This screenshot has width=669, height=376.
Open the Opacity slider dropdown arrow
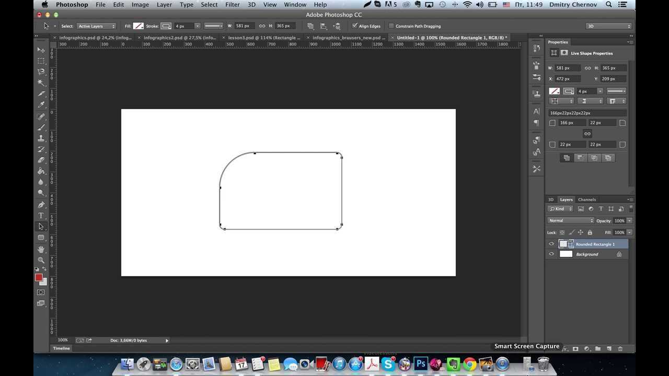630,220
